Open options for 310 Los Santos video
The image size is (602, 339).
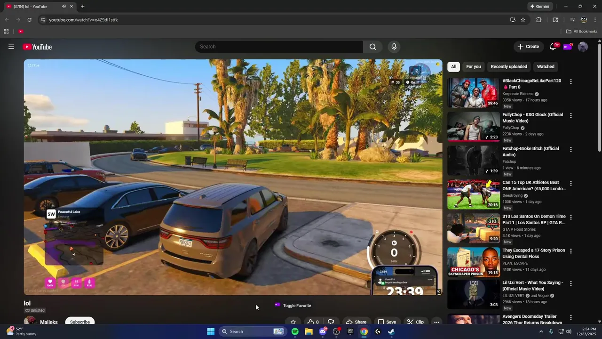[571, 217]
